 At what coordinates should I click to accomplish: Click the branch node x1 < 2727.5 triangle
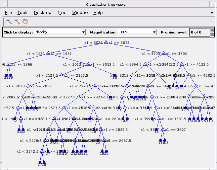click(x=79, y=96)
